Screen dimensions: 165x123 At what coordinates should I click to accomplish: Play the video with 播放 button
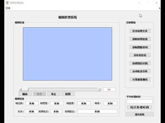point(25,94)
